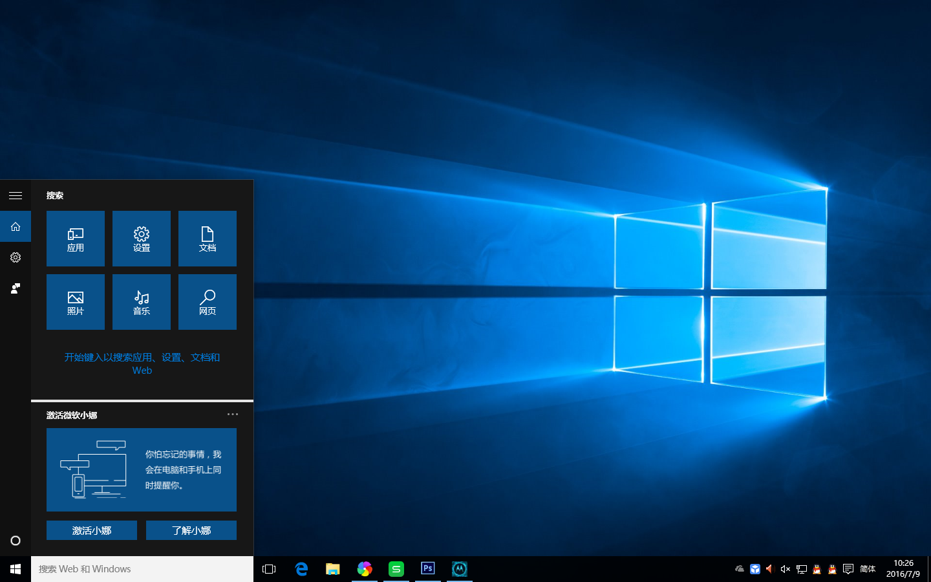Expand the hamburger menu in search panel
This screenshot has height=582, width=931.
[x=16, y=195]
